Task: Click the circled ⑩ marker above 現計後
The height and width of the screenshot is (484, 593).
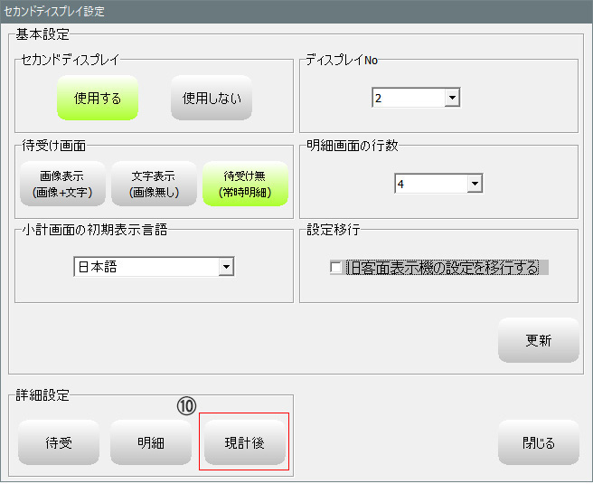Action: tap(187, 406)
